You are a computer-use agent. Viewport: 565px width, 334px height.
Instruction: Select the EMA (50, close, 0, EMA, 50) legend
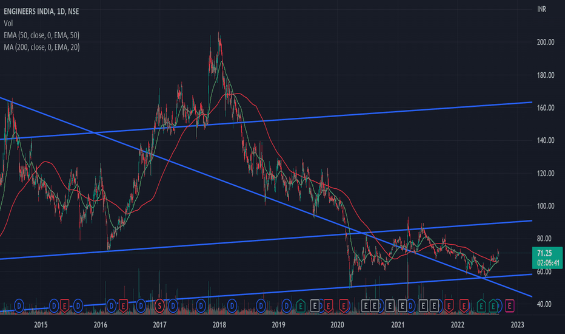click(x=41, y=35)
